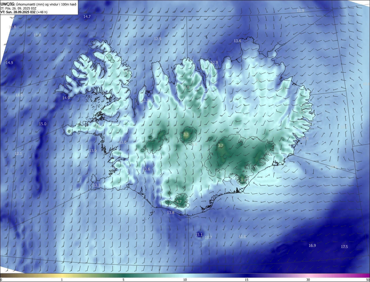370x282 pixels.
Task: Click the magenta end of the color scale
Action: coord(364,275)
